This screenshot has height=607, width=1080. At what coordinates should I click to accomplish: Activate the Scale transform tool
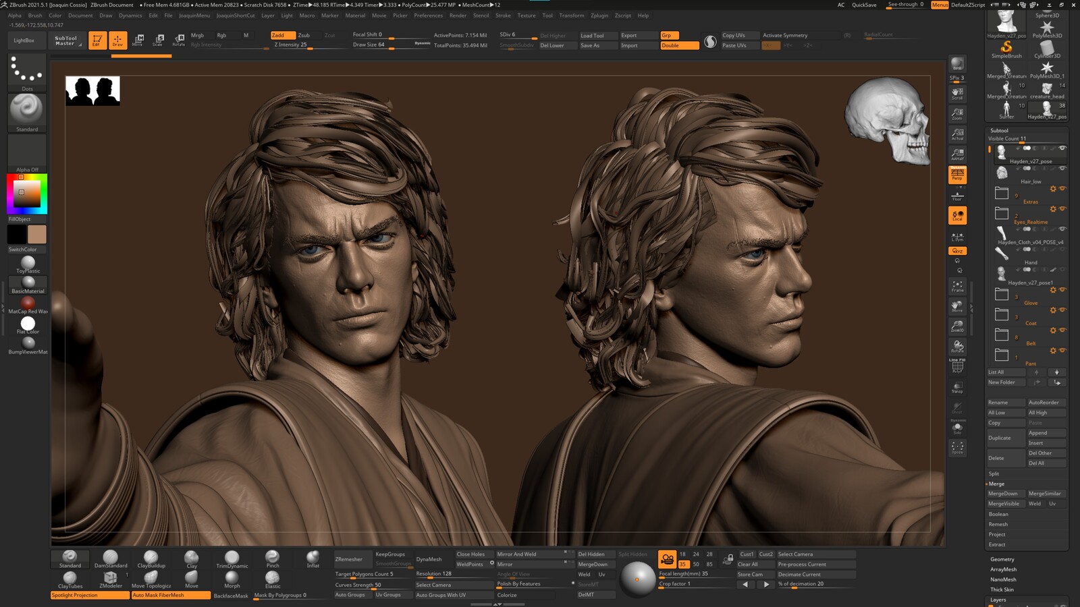coord(158,40)
